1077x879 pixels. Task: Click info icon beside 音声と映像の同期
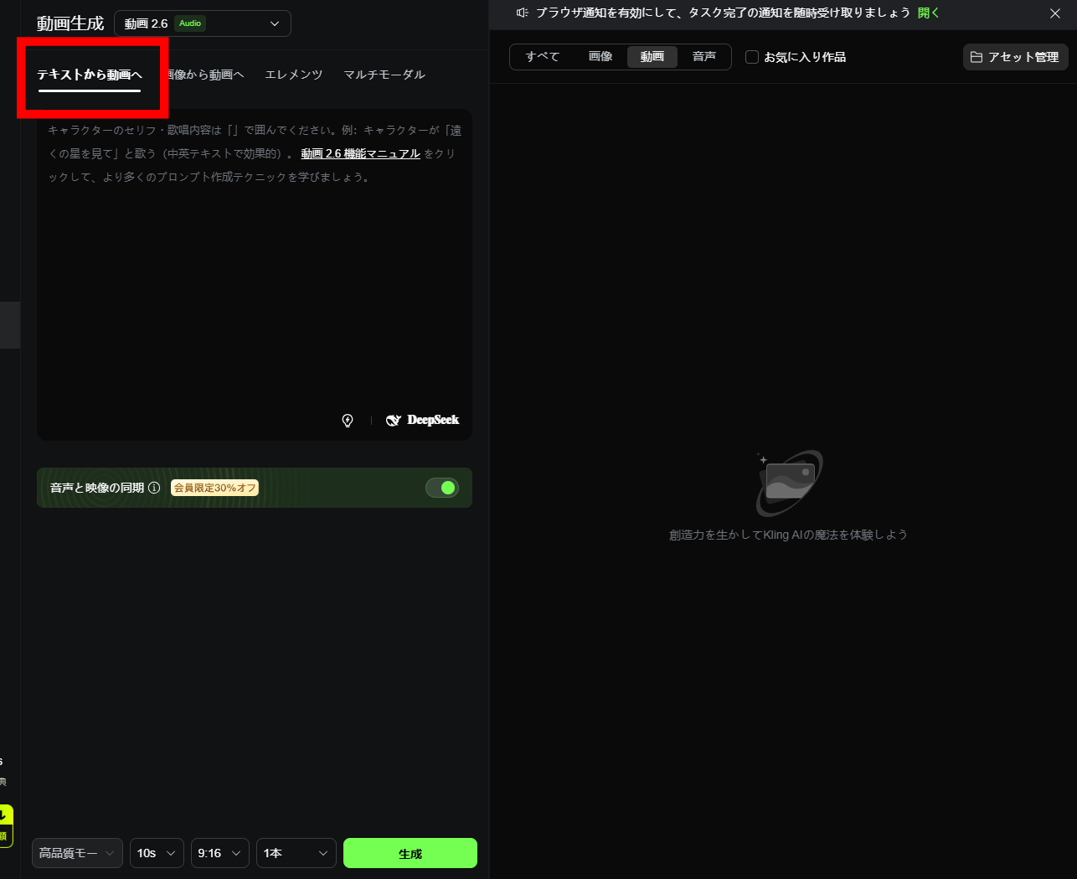(x=154, y=488)
